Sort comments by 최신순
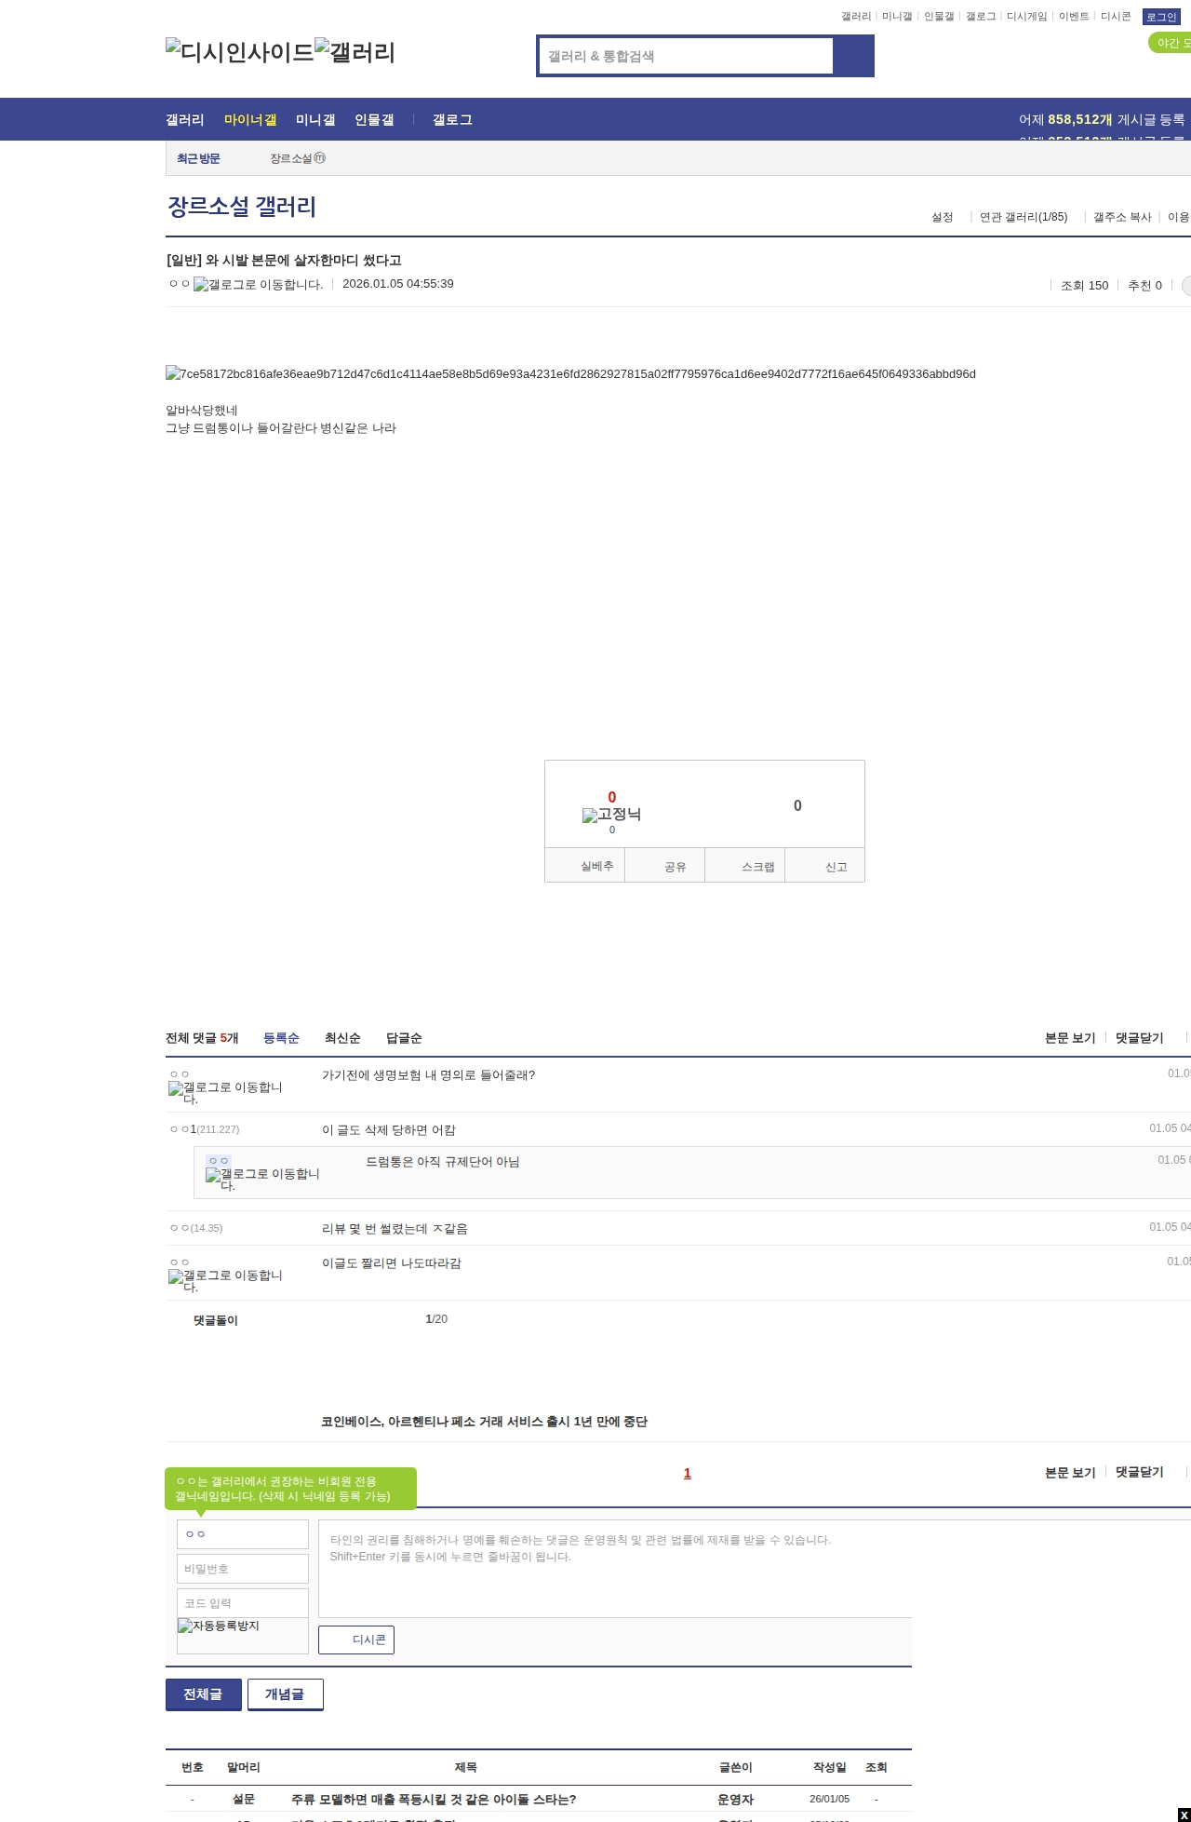1191x1822 pixels. click(x=342, y=1038)
